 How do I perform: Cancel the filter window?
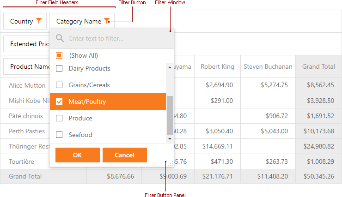(124, 155)
